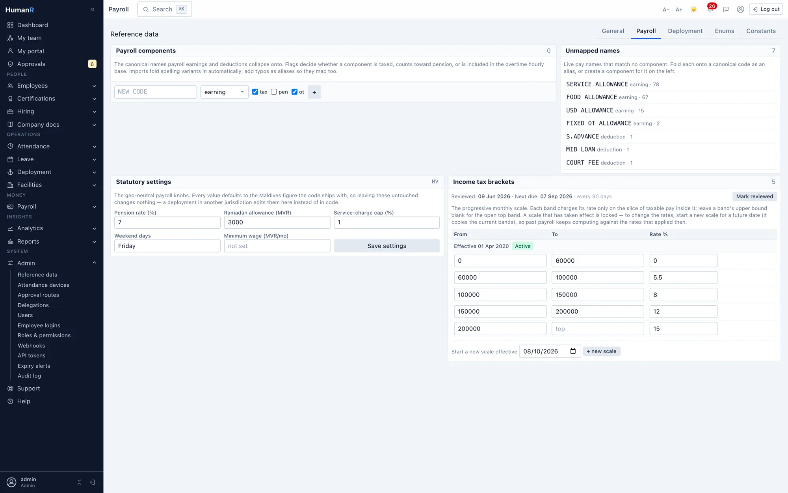The height and width of the screenshot is (493, 788).
Task: Open Roles & permissions page
Action: 44,336
